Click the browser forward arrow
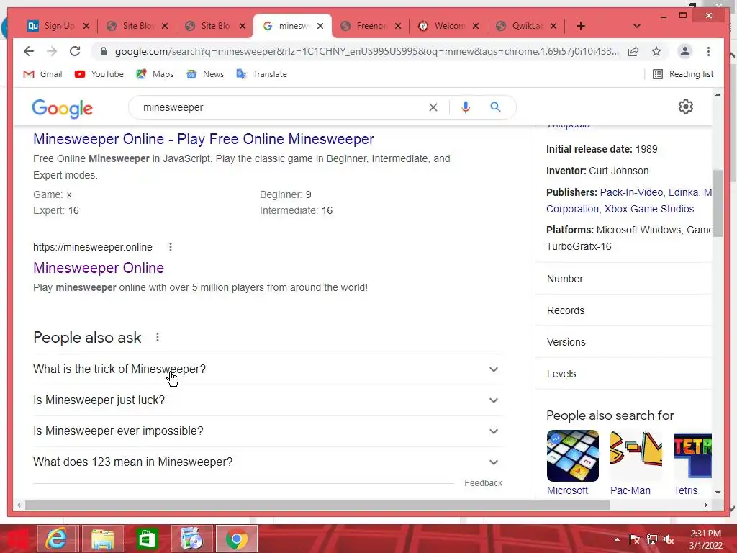 (x=52, y=51)
